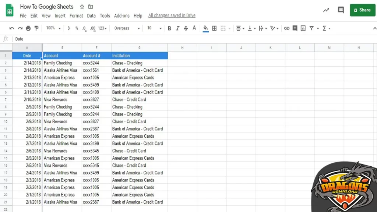Click the Insert link icon
Viewport: 377px width, 212px height.
pyautogui.click(x=286, y=28)
